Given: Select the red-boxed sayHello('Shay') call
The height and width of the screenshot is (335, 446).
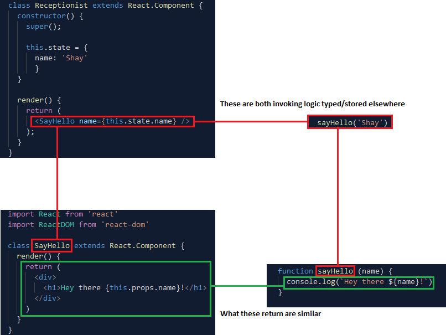Looking at the screenshot, I should click(350, 121).
